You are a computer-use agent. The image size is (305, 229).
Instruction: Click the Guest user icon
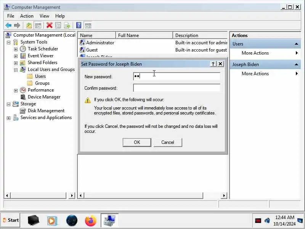click(82, 50)
